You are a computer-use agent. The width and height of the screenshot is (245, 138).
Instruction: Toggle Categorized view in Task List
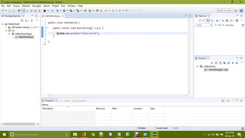pyautogui.click(x=207, y=20)
